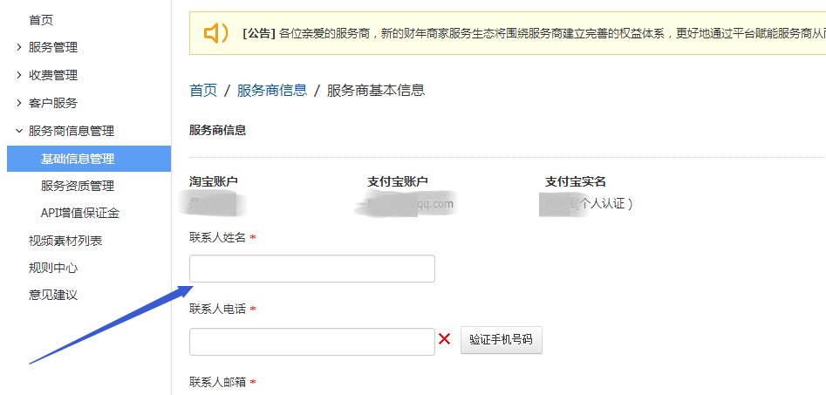Image resolution: width=826 pixels, height=395 pixels.
Task: Focus the 联系人姓名 input field
Action: coord(311,269)
